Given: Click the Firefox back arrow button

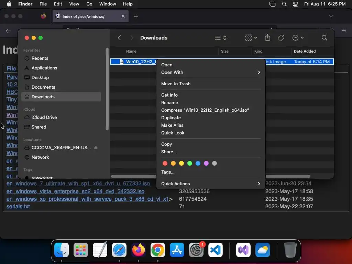Looking at the screenshot, I should click(8, 31).
